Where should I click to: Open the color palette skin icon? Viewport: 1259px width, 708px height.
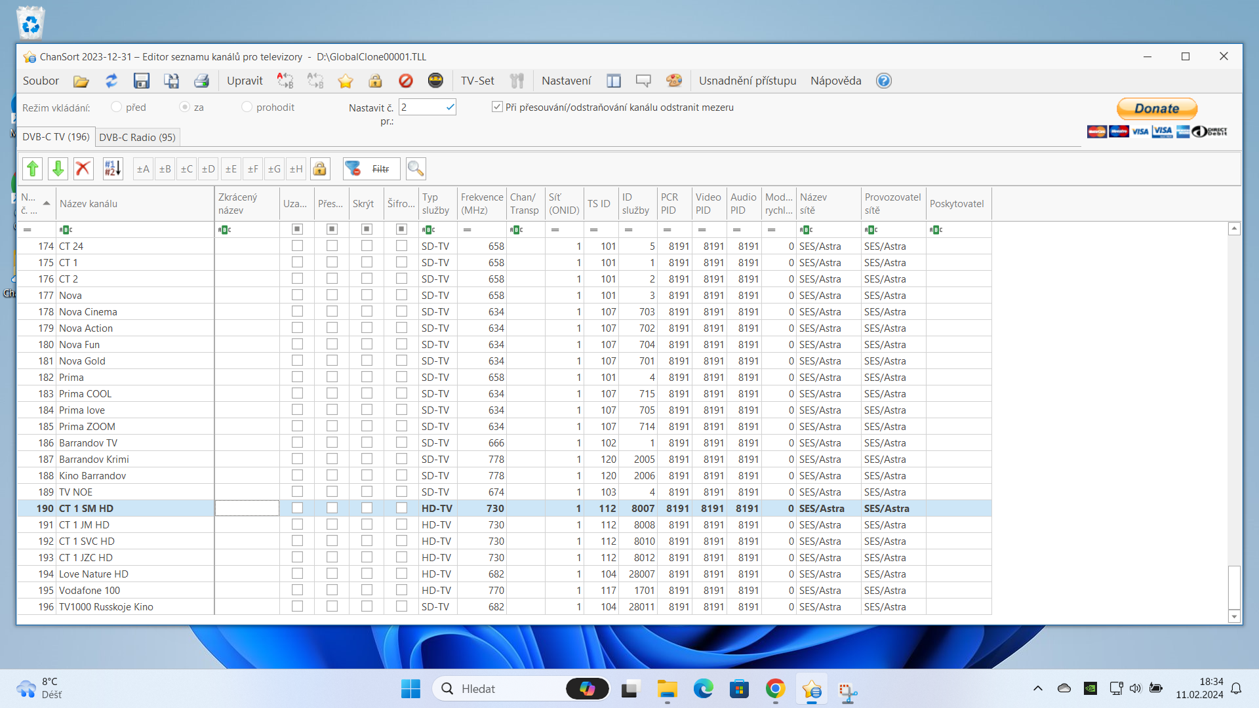coord(674,81)
